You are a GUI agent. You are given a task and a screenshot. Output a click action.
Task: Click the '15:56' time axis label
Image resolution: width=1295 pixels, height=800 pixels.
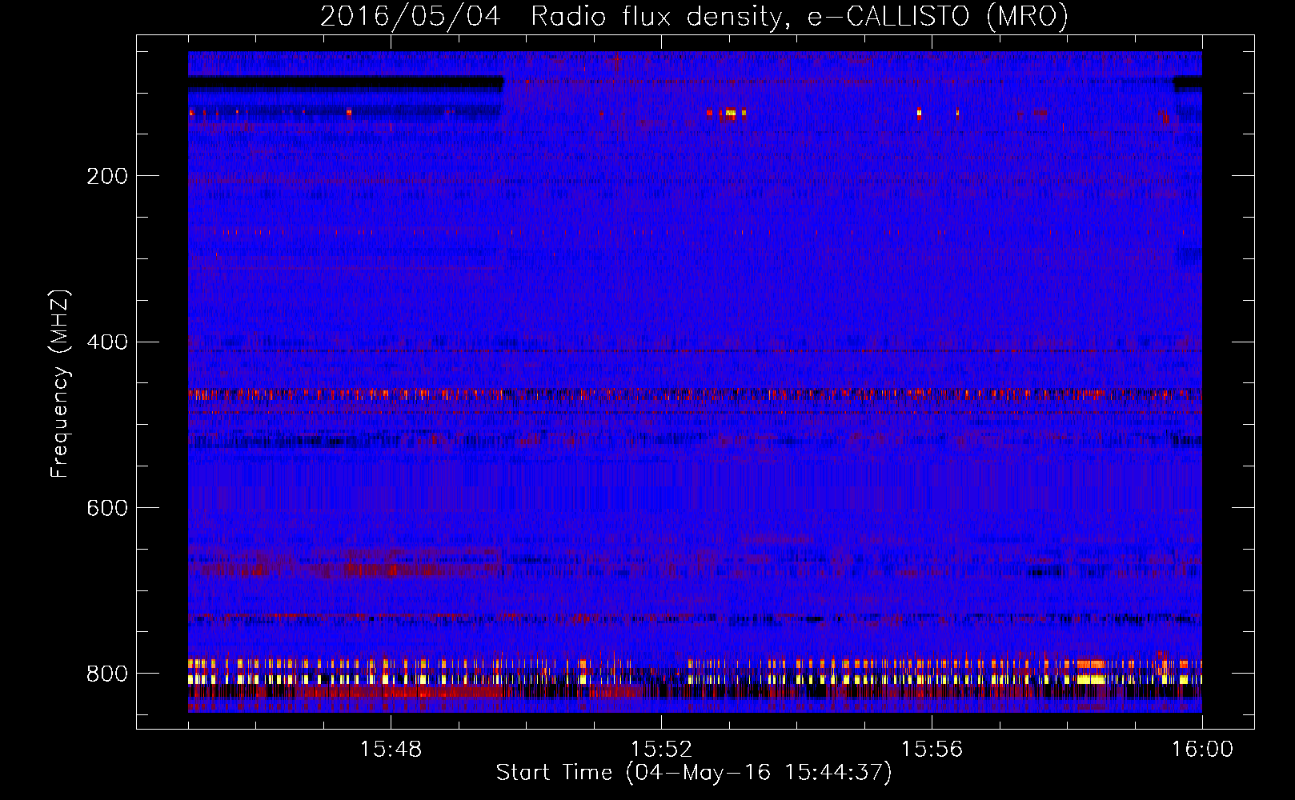click(932, 750)
